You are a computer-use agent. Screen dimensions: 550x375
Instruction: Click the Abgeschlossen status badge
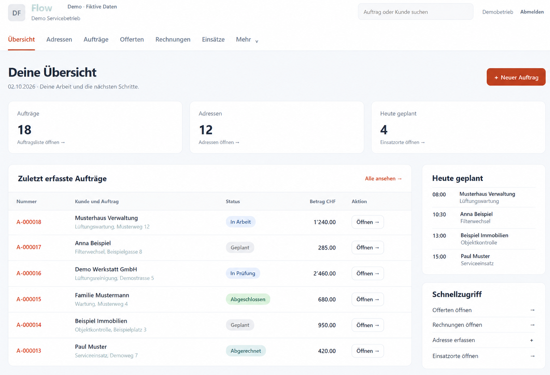click(x=248, y=299)
